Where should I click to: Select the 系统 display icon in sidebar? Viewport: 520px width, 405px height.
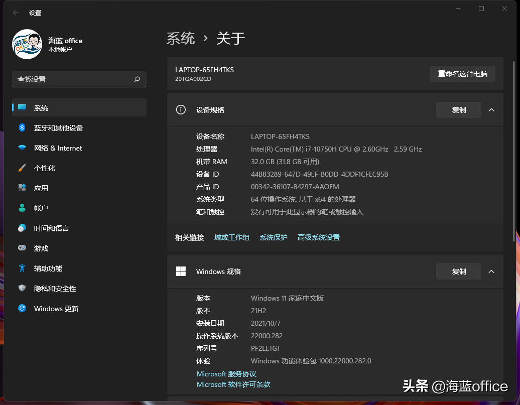tap(22, 107)
